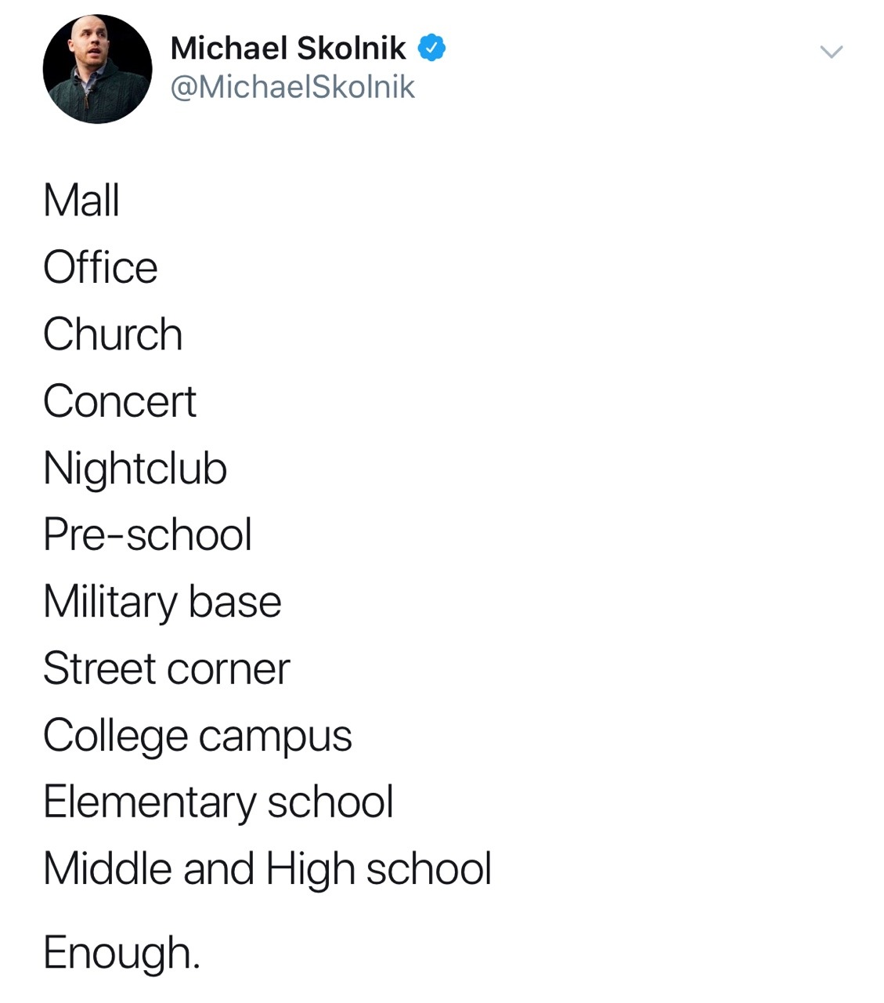Select the "Office" line of the tweet
This screenshot has height=1003, width=884.
click(x=100, y=267)
